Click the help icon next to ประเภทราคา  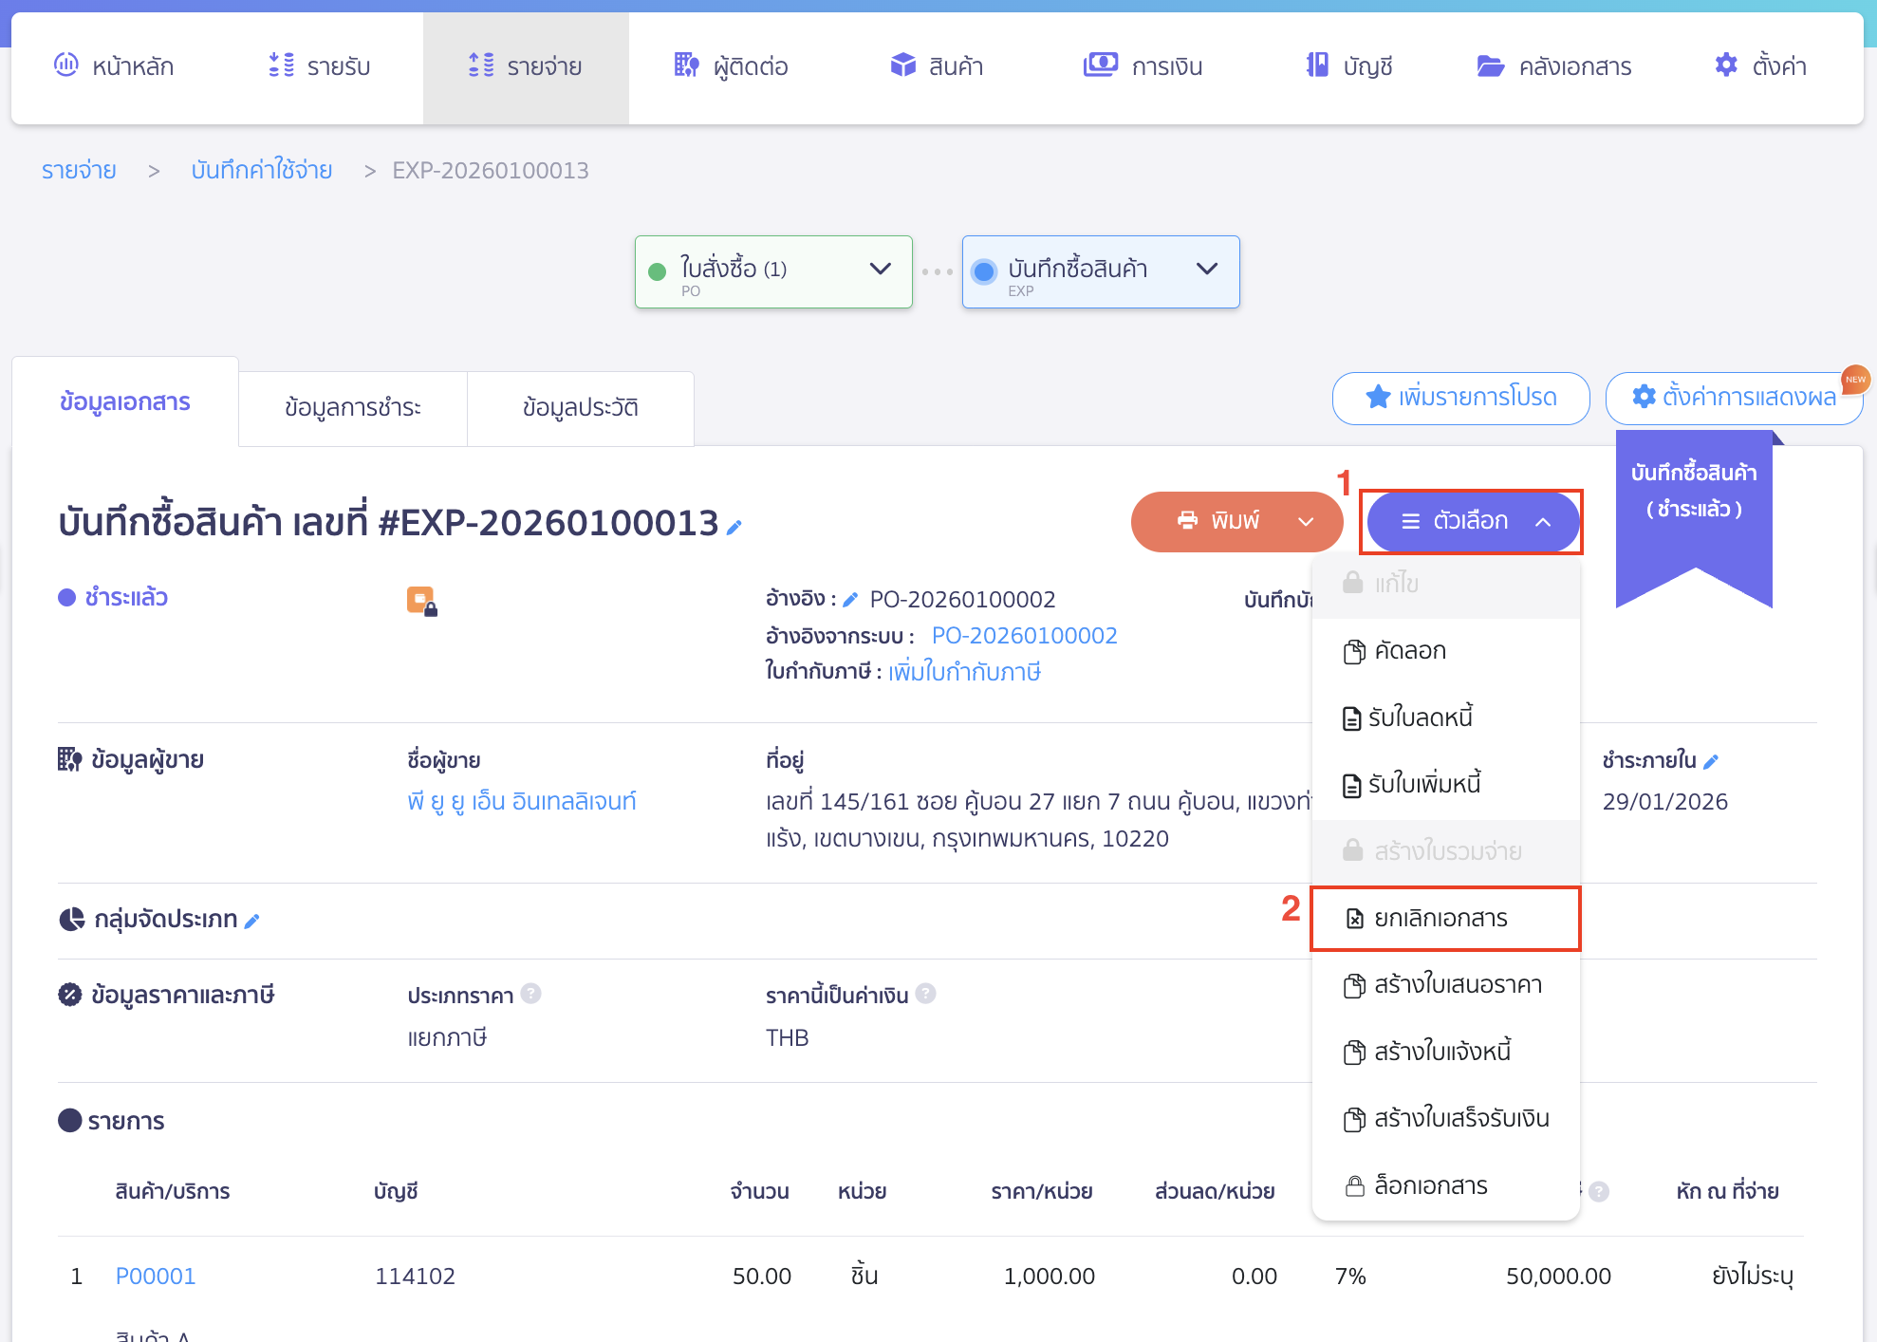pos(531,994)
